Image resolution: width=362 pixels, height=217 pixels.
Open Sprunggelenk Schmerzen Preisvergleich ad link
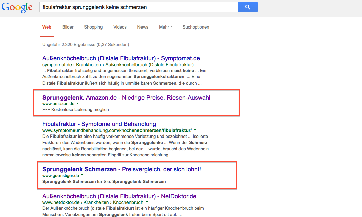(122, 169)
